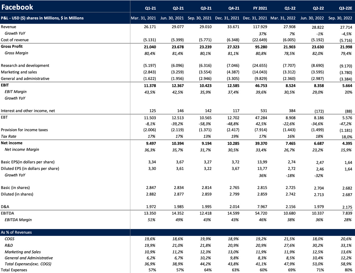Click the EBITDA Margin label

[x=18, y=220]
